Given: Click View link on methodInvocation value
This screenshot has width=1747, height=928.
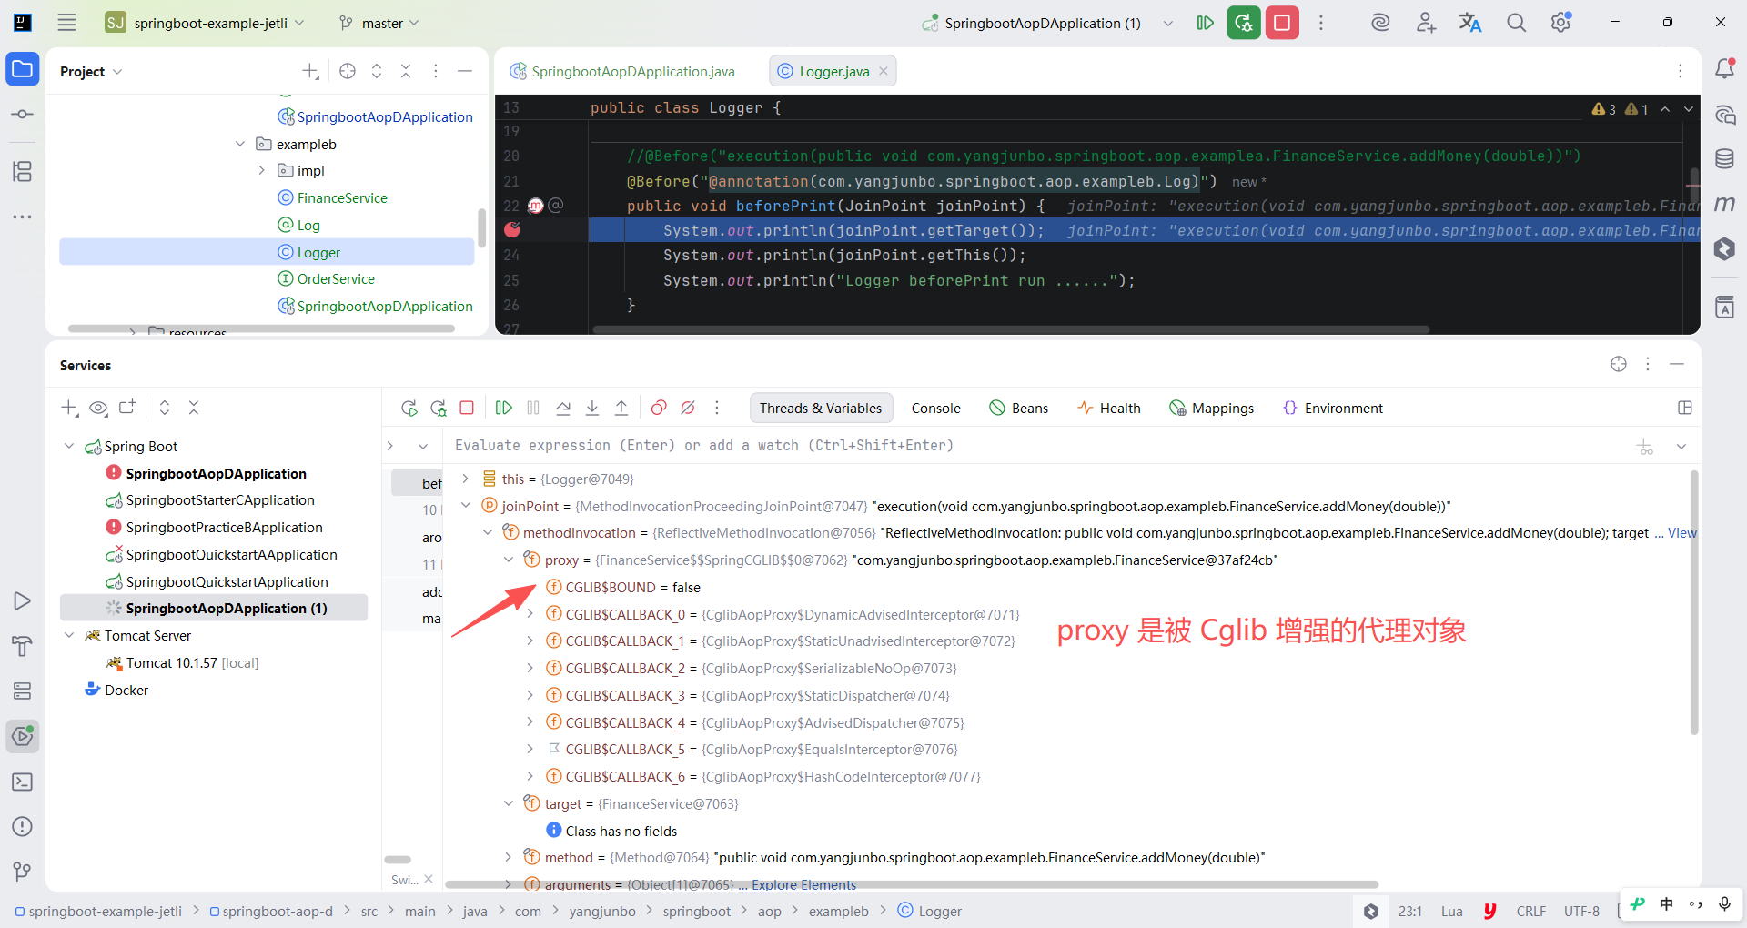Looking at the screenshot, I should click(1681, 532).
